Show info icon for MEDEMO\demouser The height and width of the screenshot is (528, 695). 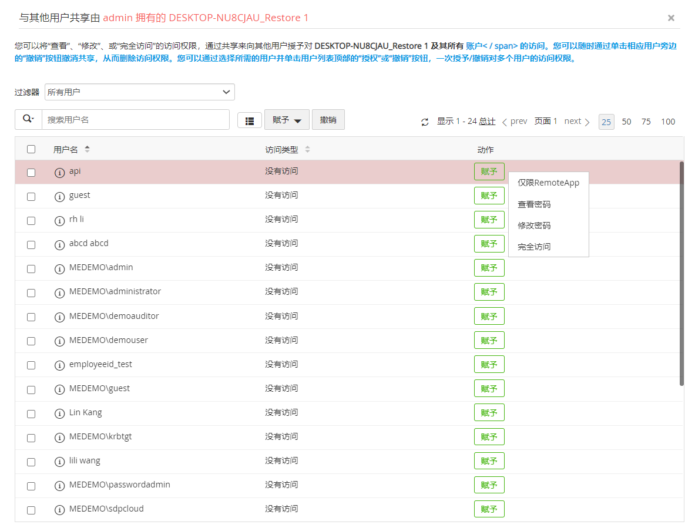[x=59, y=341]
